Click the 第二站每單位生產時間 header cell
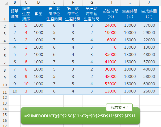This screenshot has height=127, width=161. click(x=73, y=14)
